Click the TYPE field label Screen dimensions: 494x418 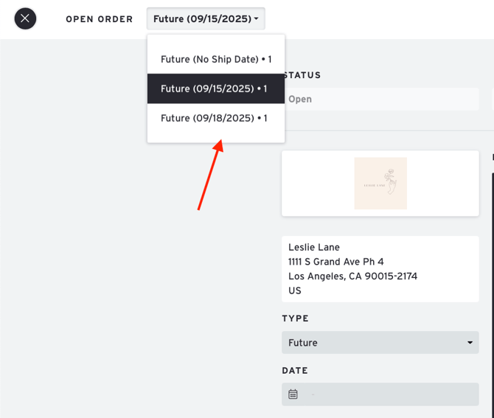295,319
